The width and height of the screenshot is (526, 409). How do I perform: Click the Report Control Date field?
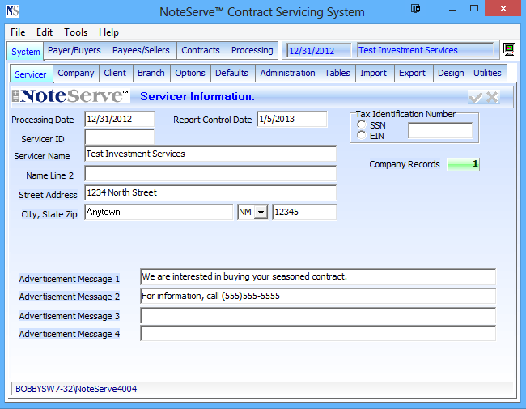291,120
